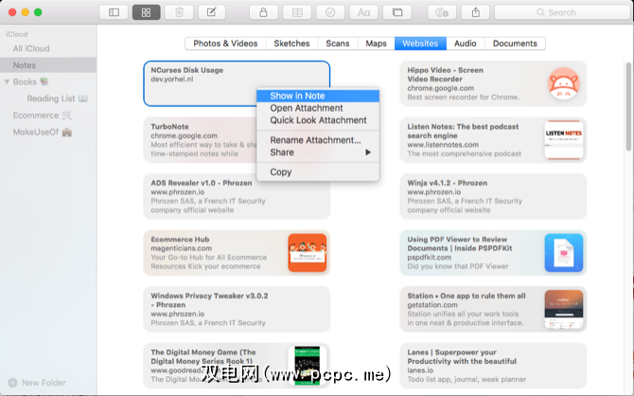Toggle the folders sidebar button
Viewport: 634px width, 396px height.
pos(114,12)
